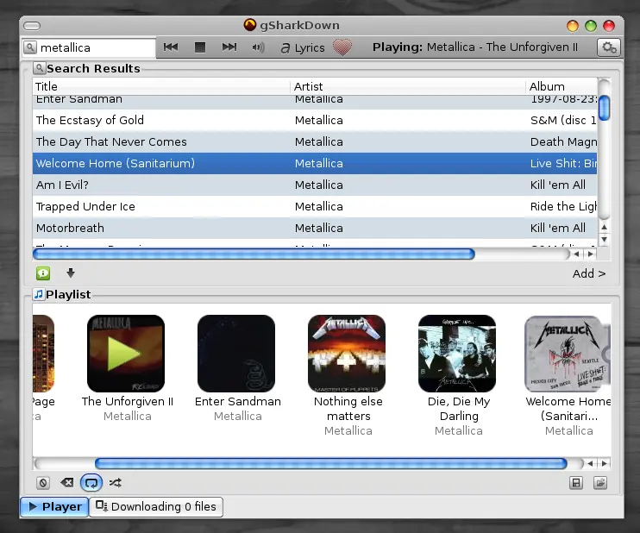
Task: Open the volume speaker control
Action: pyautogui.click(x=258, y=47)
